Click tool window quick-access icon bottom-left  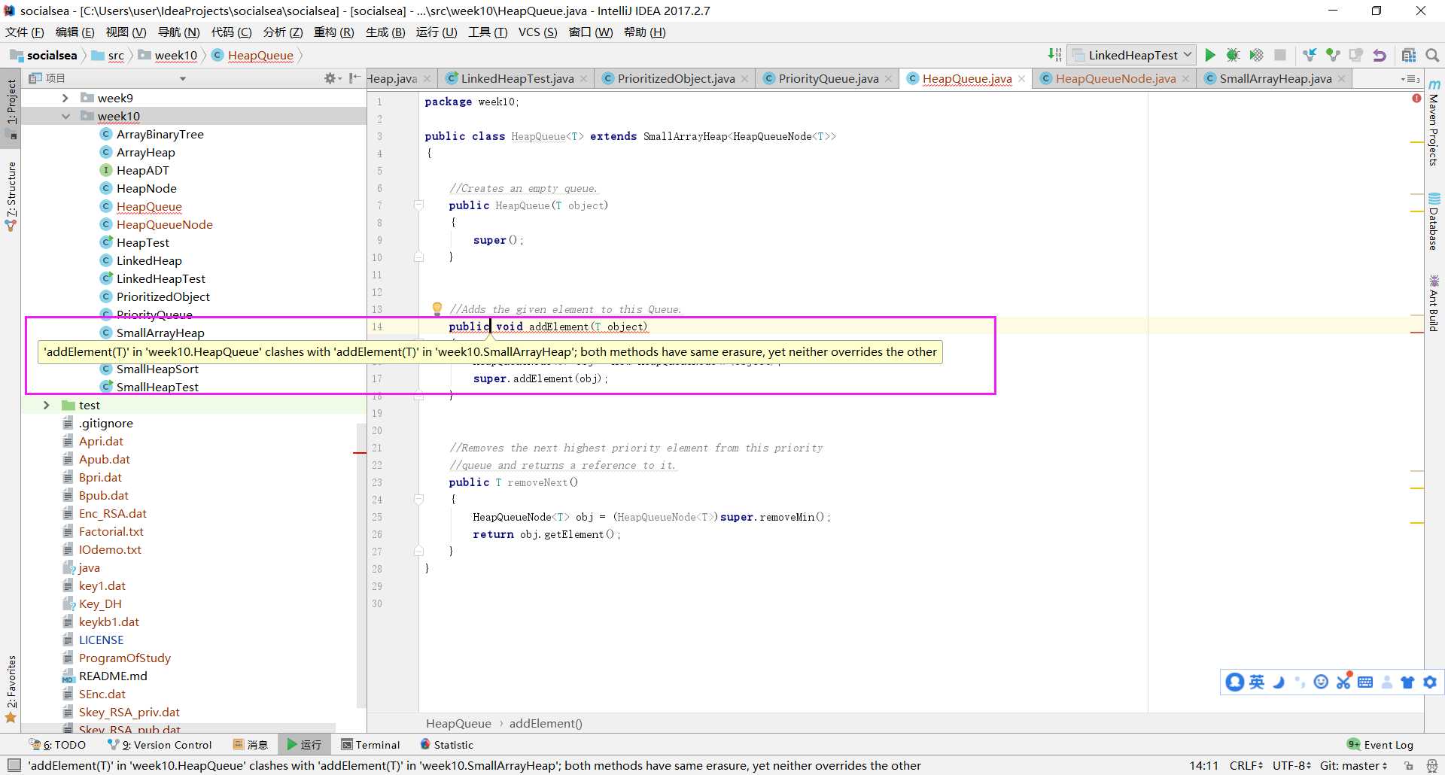click(14, 765)
